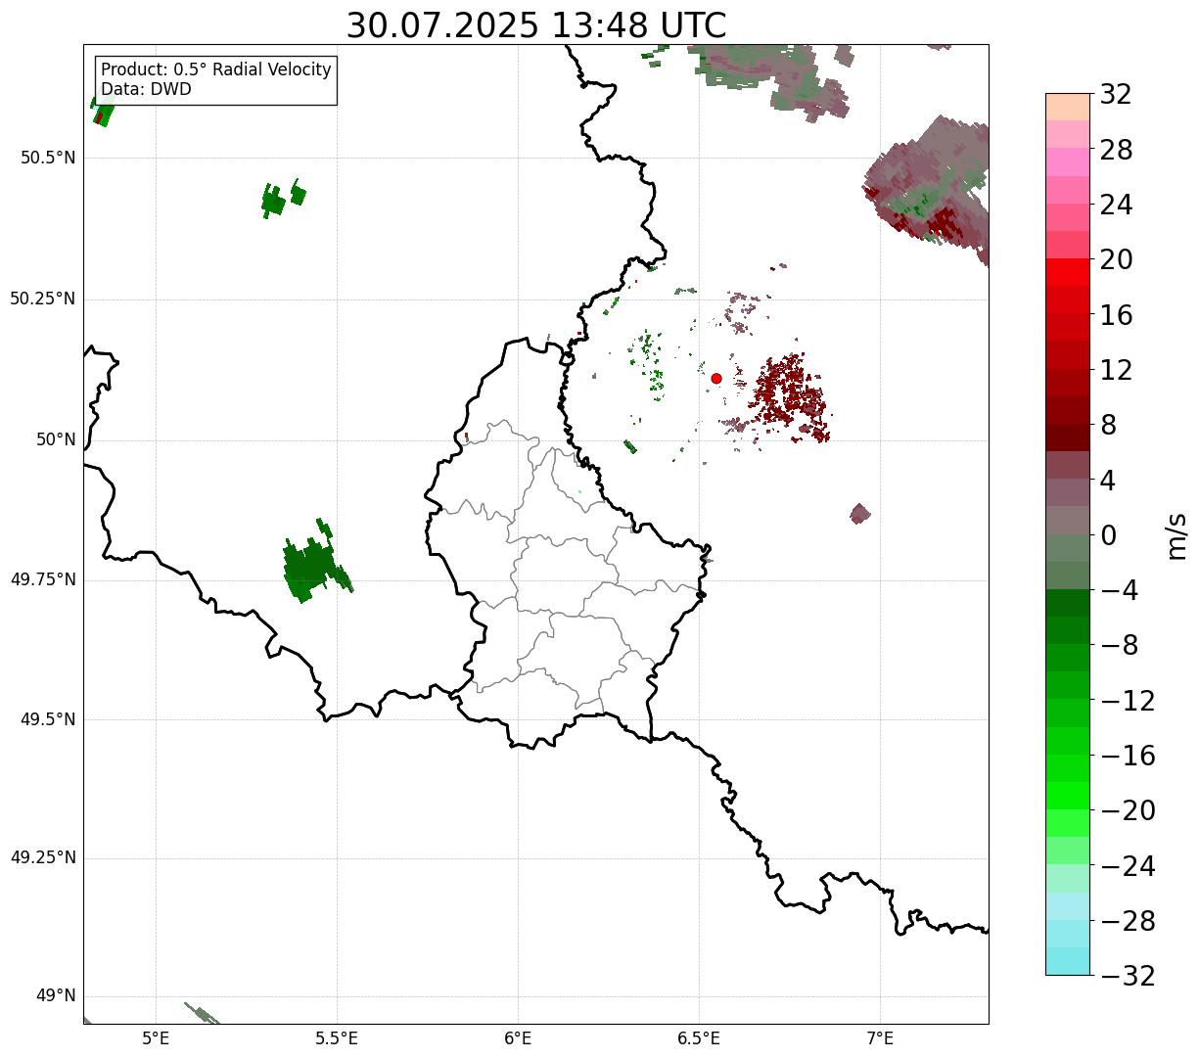Click the colorbar value −28
Viewport: 1199px width, 1058px height.
1128,921
